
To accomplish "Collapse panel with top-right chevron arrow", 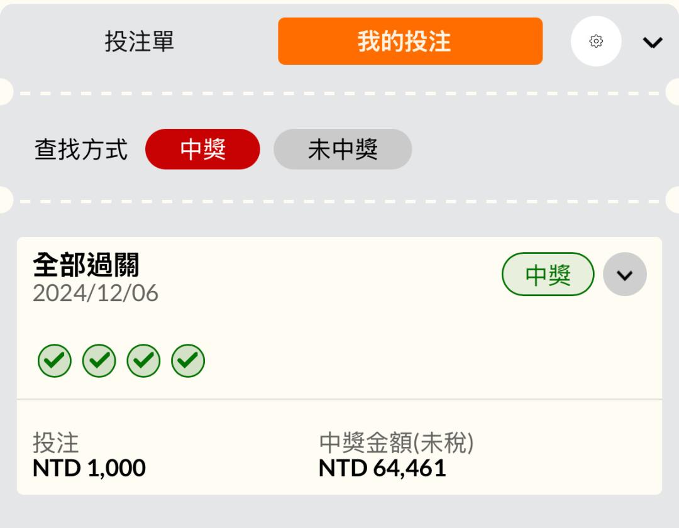I will (x=652, y=42).
